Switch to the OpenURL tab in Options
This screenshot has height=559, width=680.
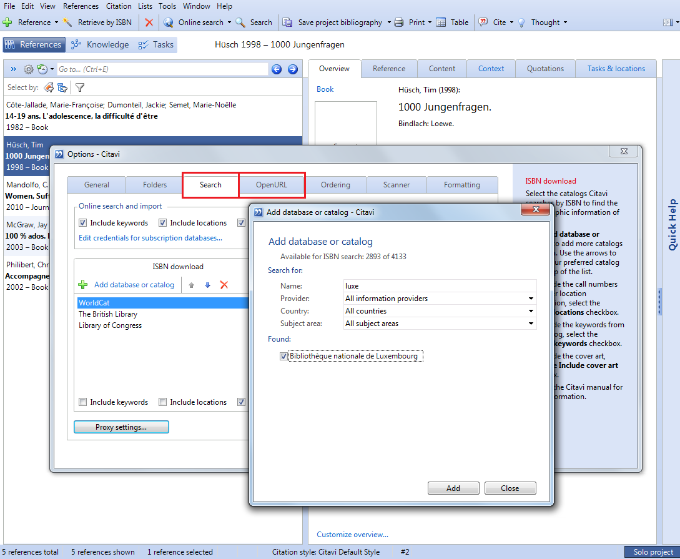(x=272, y=185)
